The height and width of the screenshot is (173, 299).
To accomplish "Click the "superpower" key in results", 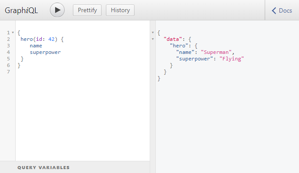I will click(x=194, y=59).
